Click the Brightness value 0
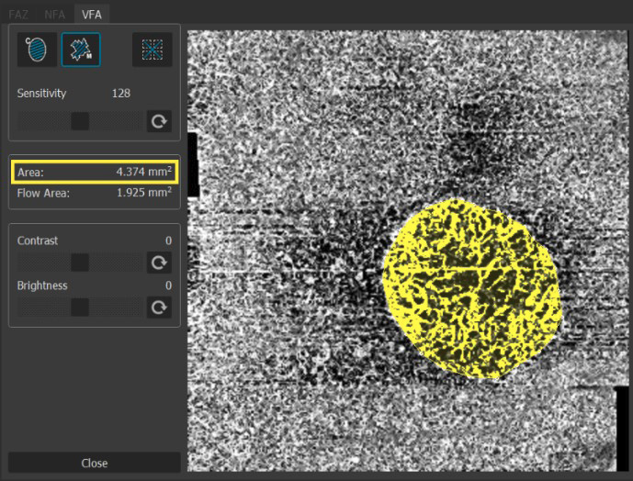 tap(168, 285)
